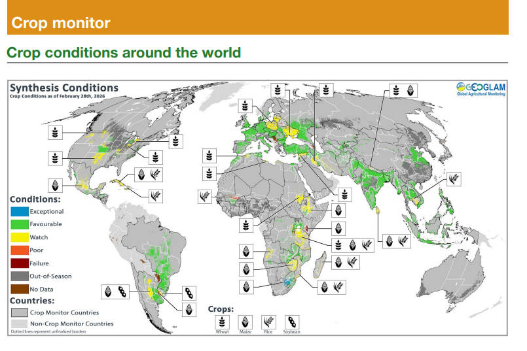The width and height of the screenshot is (527, 351).
Task: Select the Maize icon in the Crops legend
Action: 244,322
